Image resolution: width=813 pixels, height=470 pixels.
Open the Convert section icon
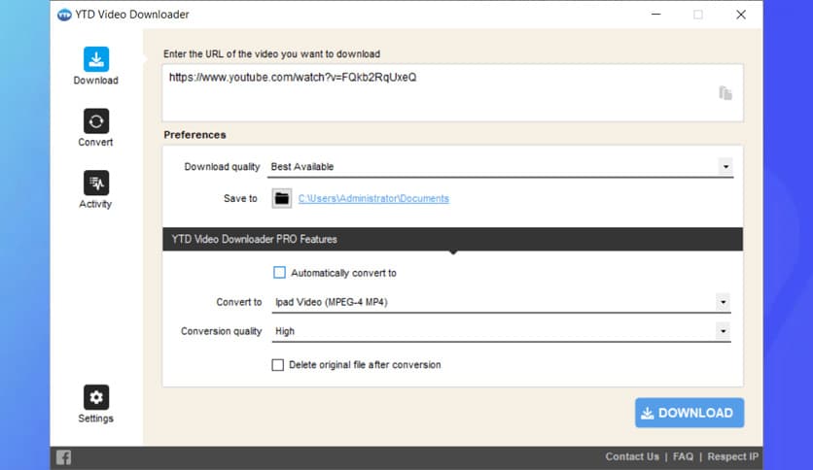point(96,121)
